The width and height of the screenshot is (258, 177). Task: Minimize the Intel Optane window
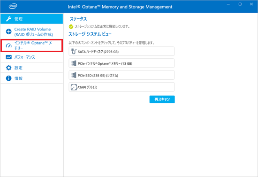click(x=228, y=4)
